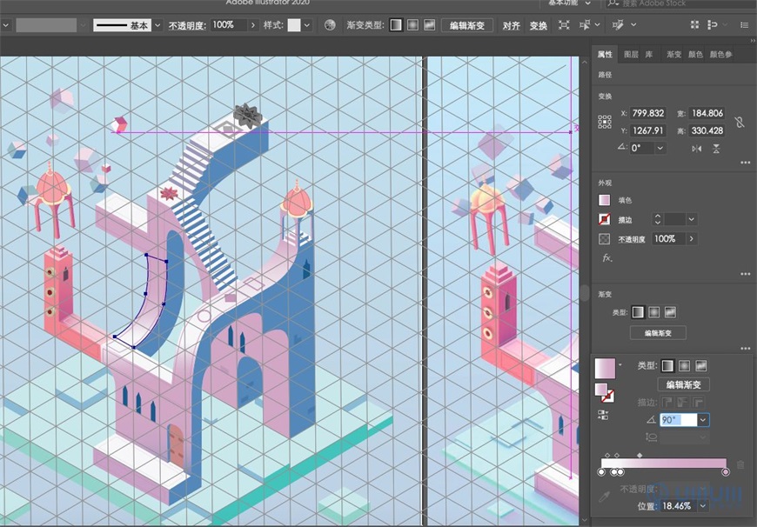Click the constrain proportions link icon
The image size is (757, 527).
point(739,121)
